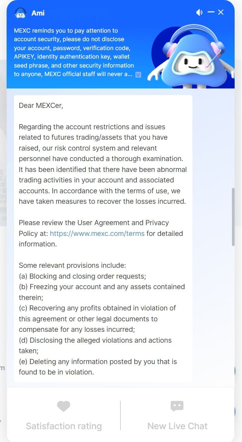Viewport: 242px width, 442px height.
Task: Click the security reminder text in header
Action: [x=74, y=52]
